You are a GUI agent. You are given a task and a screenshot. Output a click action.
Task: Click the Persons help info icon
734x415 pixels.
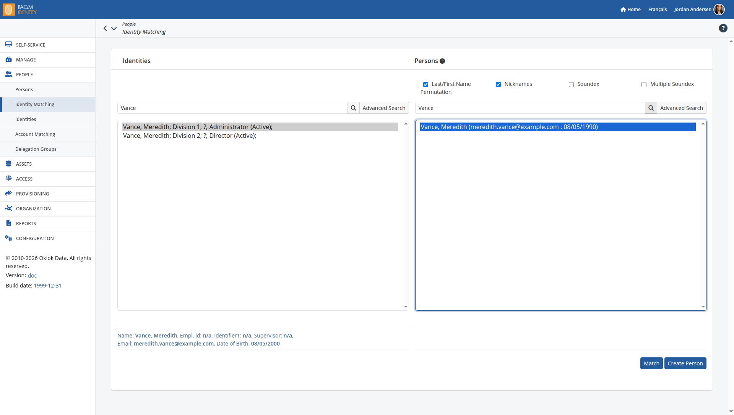pos(442,61)
